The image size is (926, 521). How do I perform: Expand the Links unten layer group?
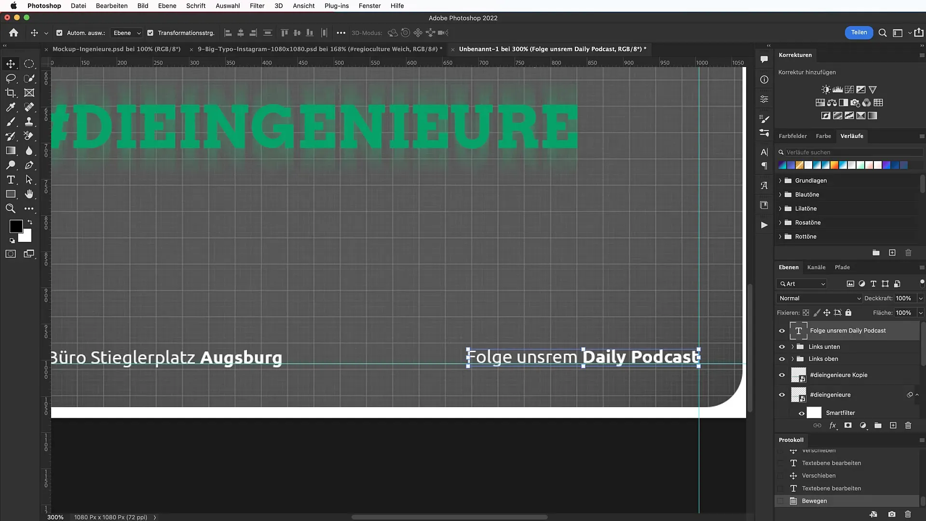(x=790, y=346)
